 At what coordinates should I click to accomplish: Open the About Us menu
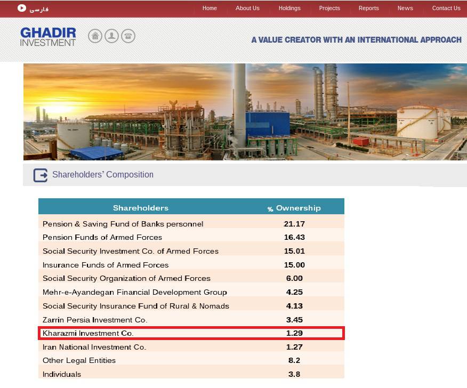click(247, 9)
